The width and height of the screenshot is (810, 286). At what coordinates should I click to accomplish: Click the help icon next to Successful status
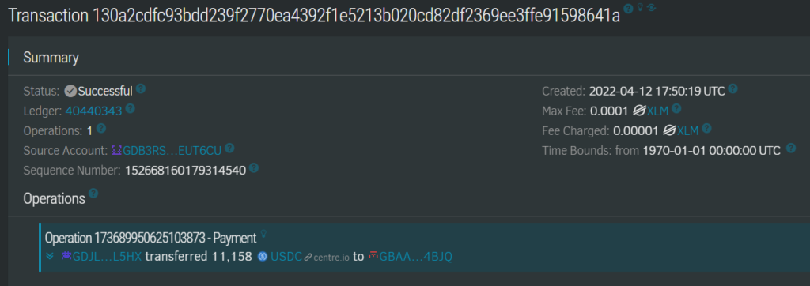click(141, 88)
